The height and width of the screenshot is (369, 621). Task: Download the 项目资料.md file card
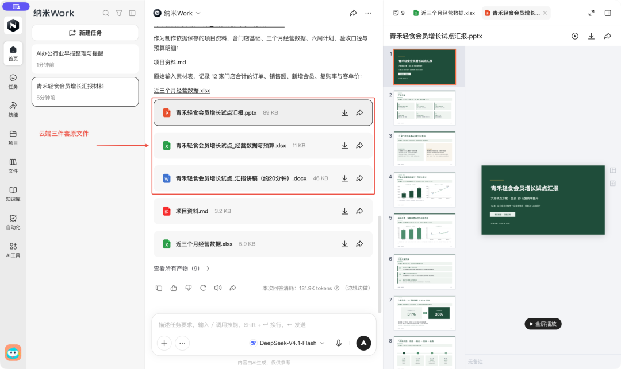pos(344,211)
